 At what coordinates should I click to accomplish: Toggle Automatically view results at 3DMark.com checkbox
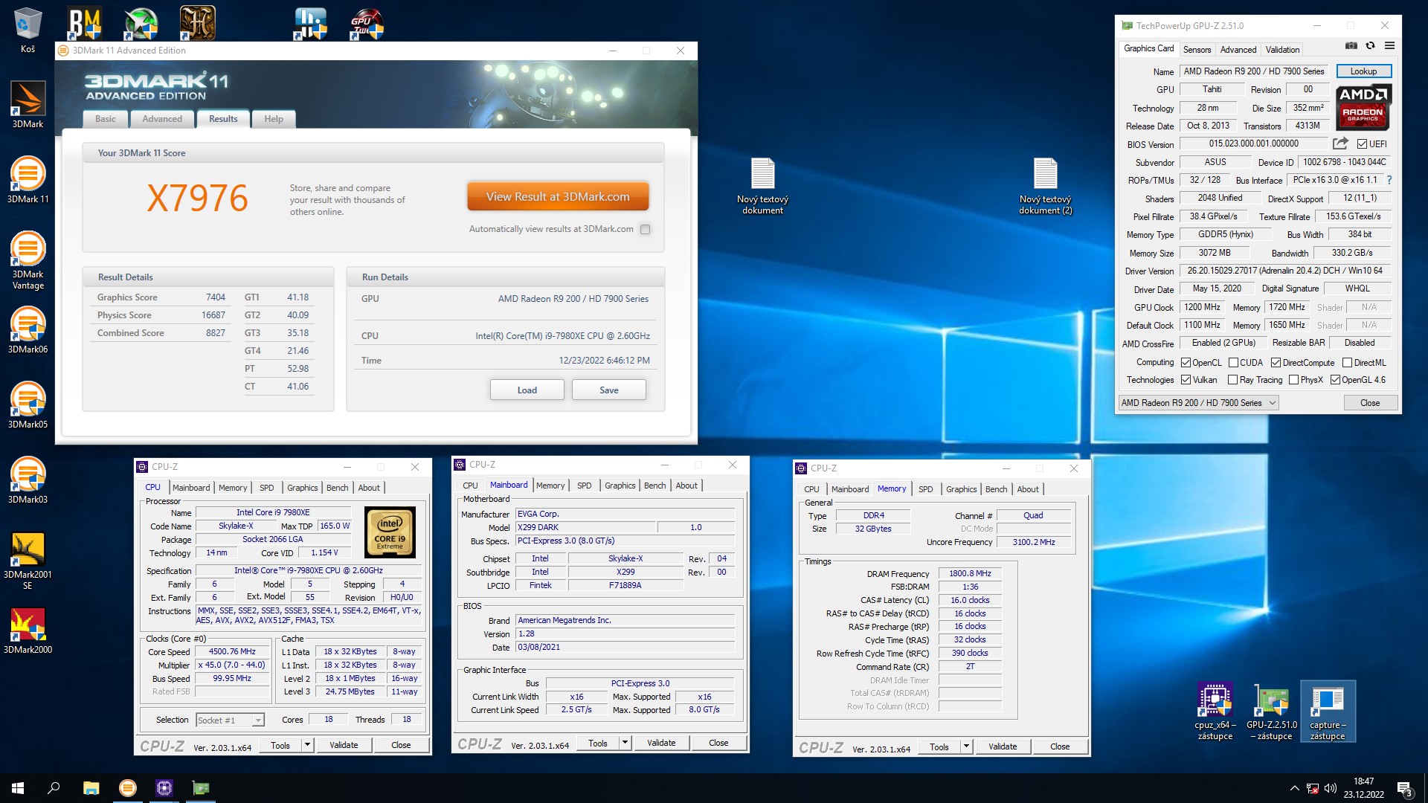click(x=645, y=229)
